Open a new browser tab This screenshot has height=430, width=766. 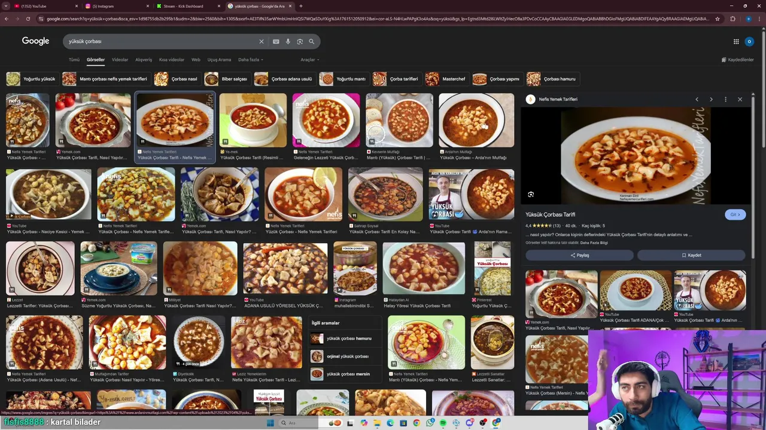(x=300, y=6)
